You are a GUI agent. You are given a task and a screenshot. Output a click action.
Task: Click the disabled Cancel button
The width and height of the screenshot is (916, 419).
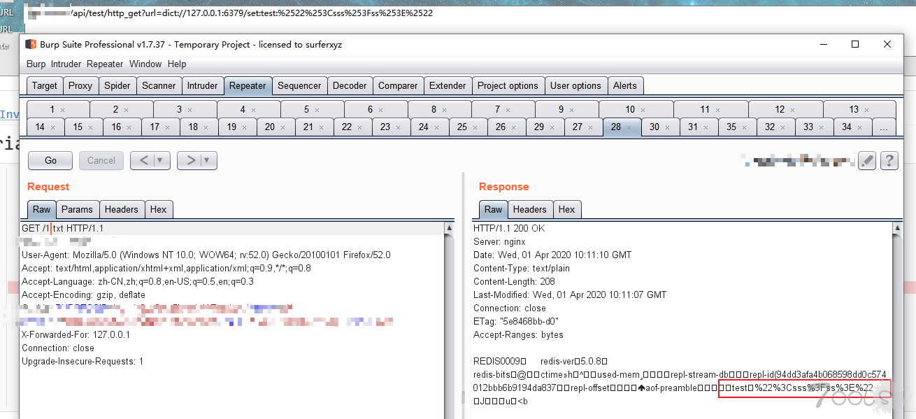pos(101,160)
